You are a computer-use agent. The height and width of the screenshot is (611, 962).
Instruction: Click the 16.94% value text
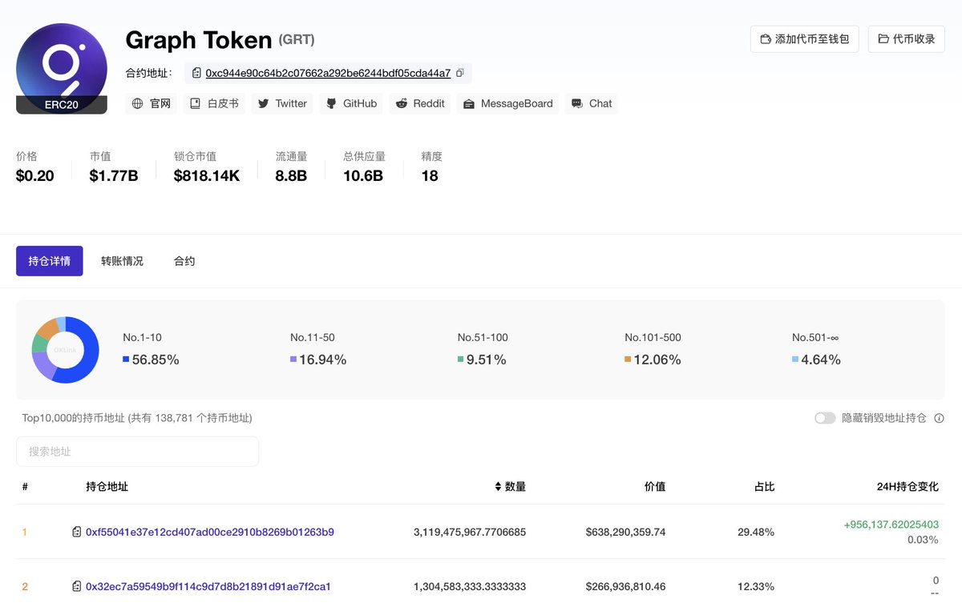click(323, 360)
